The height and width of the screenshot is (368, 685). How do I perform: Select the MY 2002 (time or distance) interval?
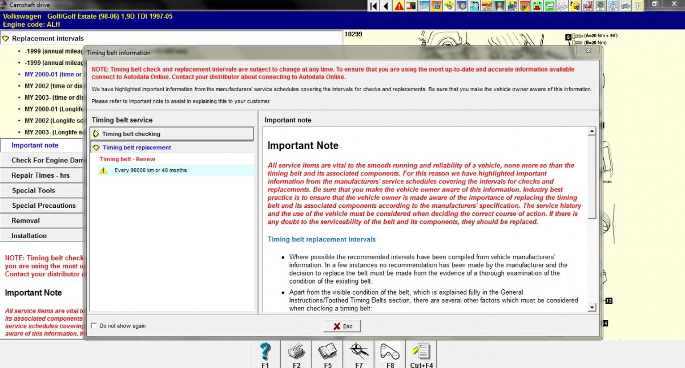(53, 86)
